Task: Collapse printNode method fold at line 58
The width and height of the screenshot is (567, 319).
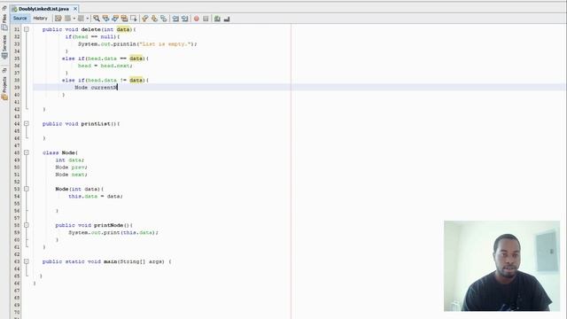Action: point(27,225)
